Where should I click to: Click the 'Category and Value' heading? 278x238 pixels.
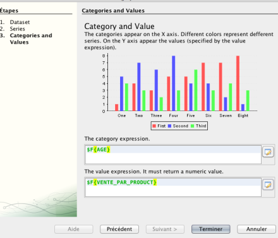(x=119, y=27)
